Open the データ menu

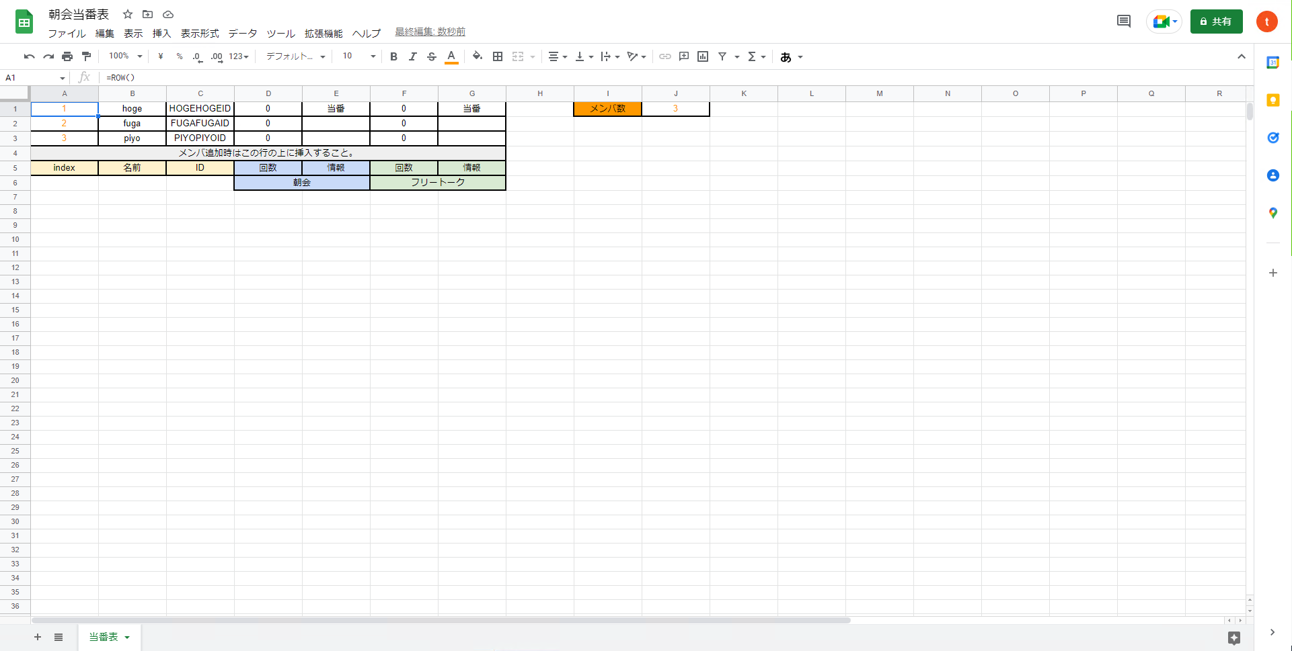click(x=243, y=33)
